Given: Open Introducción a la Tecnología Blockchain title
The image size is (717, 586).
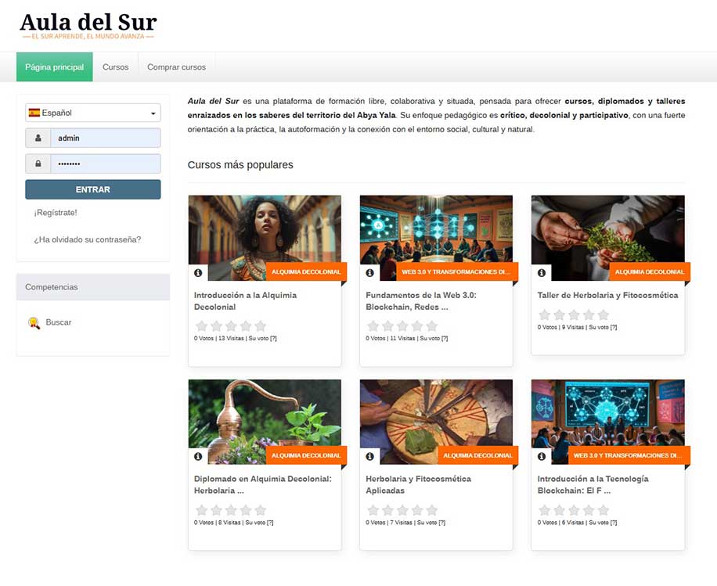Looking at the screenshot, I should [593, 485].
